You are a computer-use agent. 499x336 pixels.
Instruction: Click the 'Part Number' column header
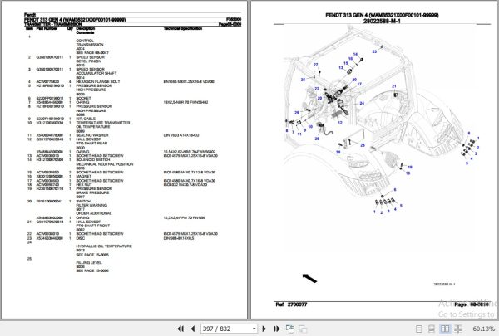click(x=47, y=28)
